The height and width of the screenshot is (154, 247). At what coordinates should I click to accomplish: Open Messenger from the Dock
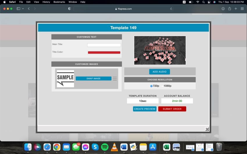tap(85, 147)
